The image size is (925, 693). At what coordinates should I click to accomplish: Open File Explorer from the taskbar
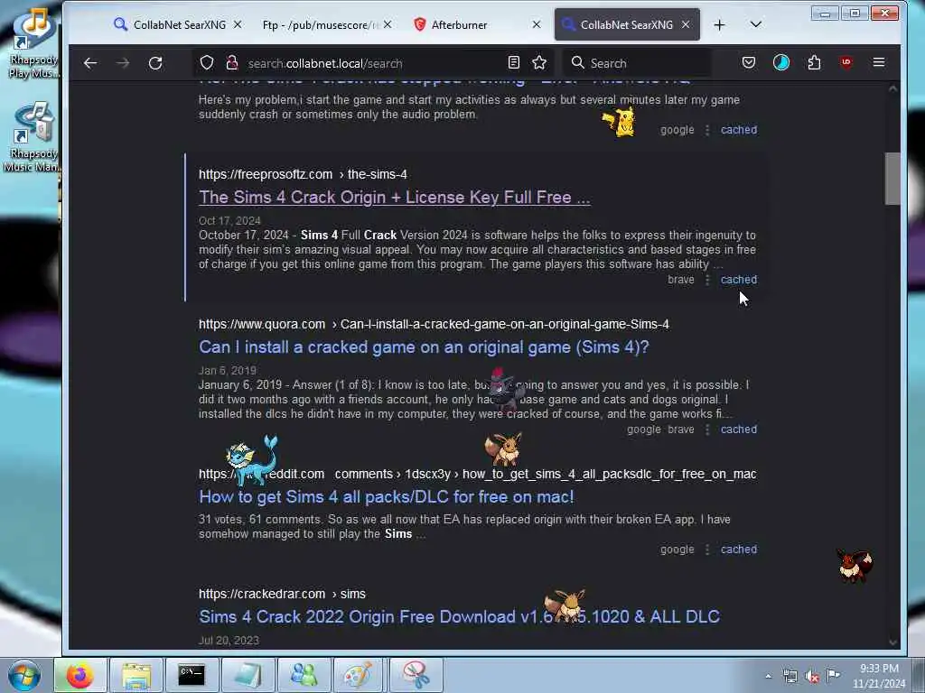pyautogui.click(x=135, y=675)
